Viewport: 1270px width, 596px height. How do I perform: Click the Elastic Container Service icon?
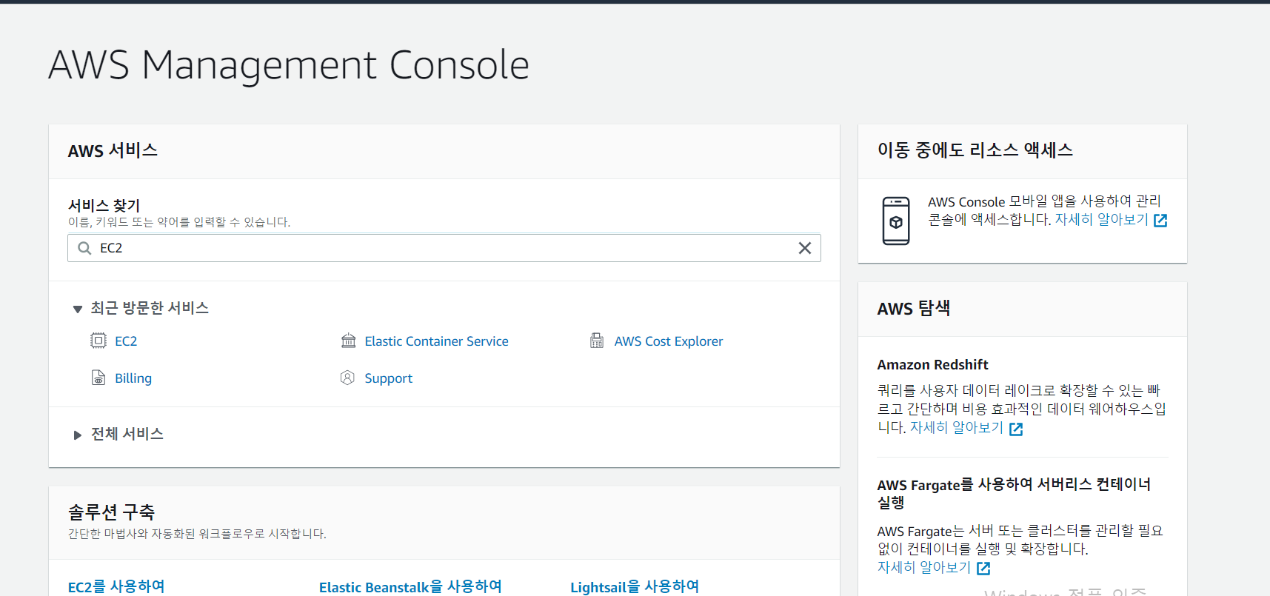pyautogui.click(x=348, y=341)
